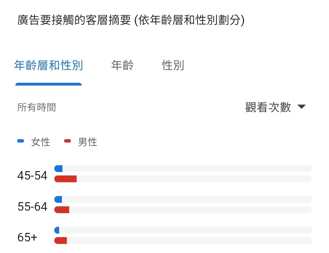
Task: Click the blue 女性 legend dot
Action: (x=21, y=141)
